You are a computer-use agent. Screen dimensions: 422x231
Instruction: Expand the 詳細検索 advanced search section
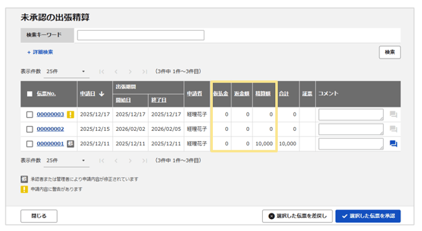(x=40, y=52)
